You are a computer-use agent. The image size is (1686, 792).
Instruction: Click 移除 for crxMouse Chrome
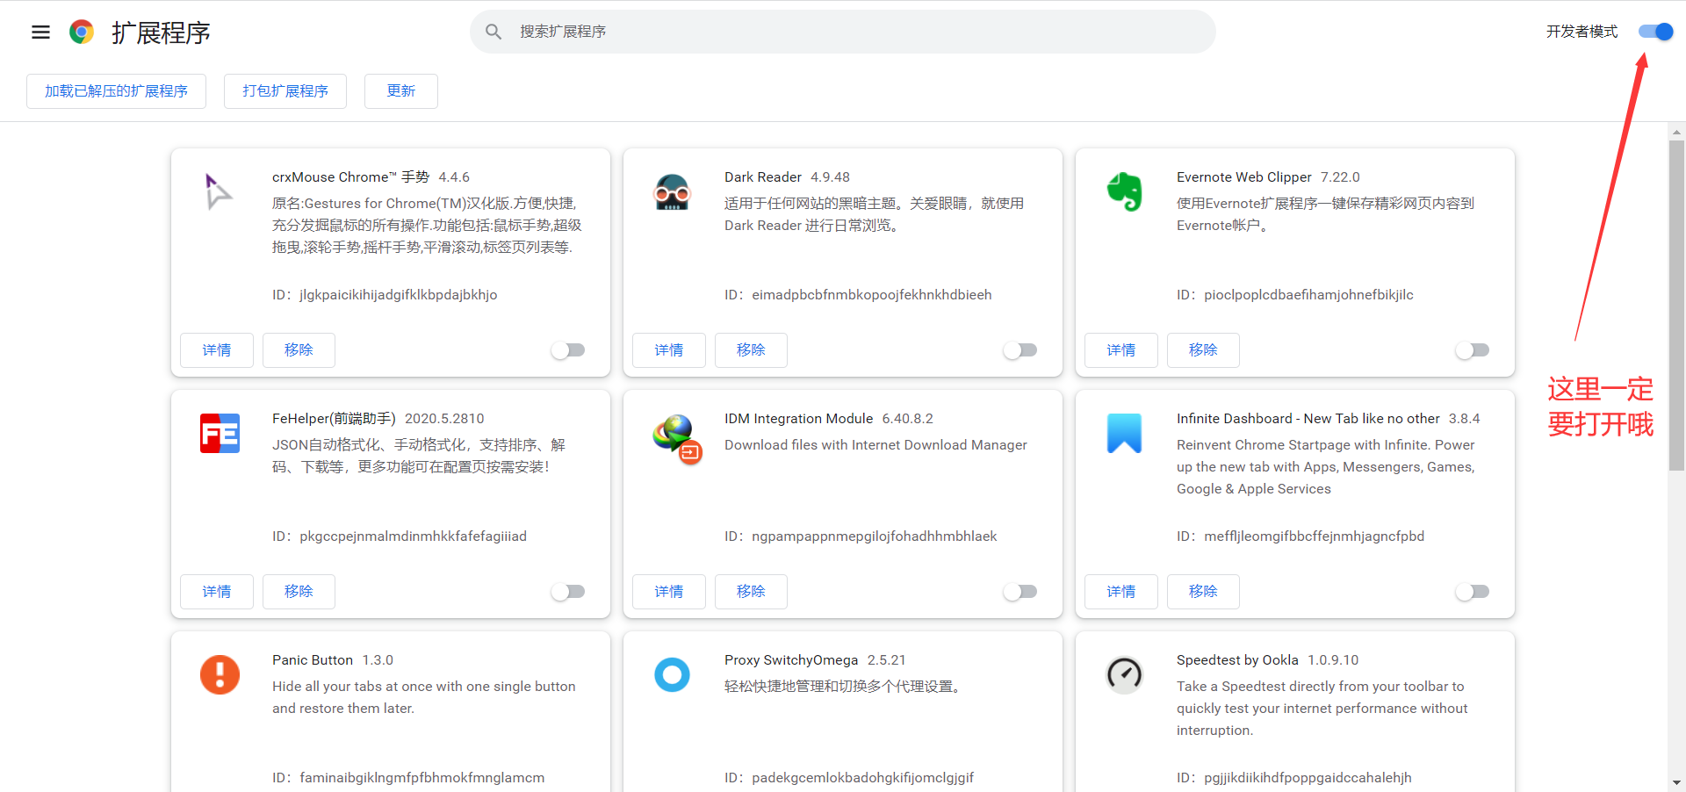coord(299,350)
